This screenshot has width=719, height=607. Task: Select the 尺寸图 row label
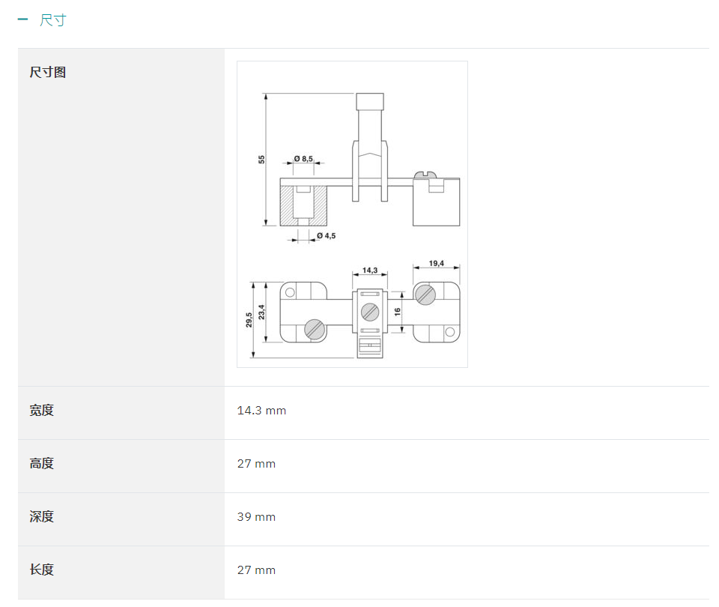[48, 72]
